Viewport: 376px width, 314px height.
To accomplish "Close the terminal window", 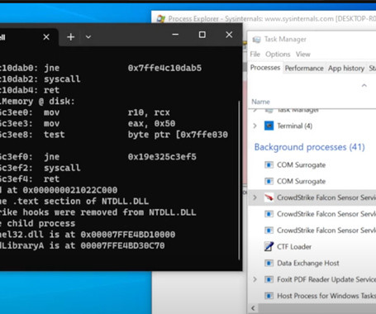I will [229, 35].
